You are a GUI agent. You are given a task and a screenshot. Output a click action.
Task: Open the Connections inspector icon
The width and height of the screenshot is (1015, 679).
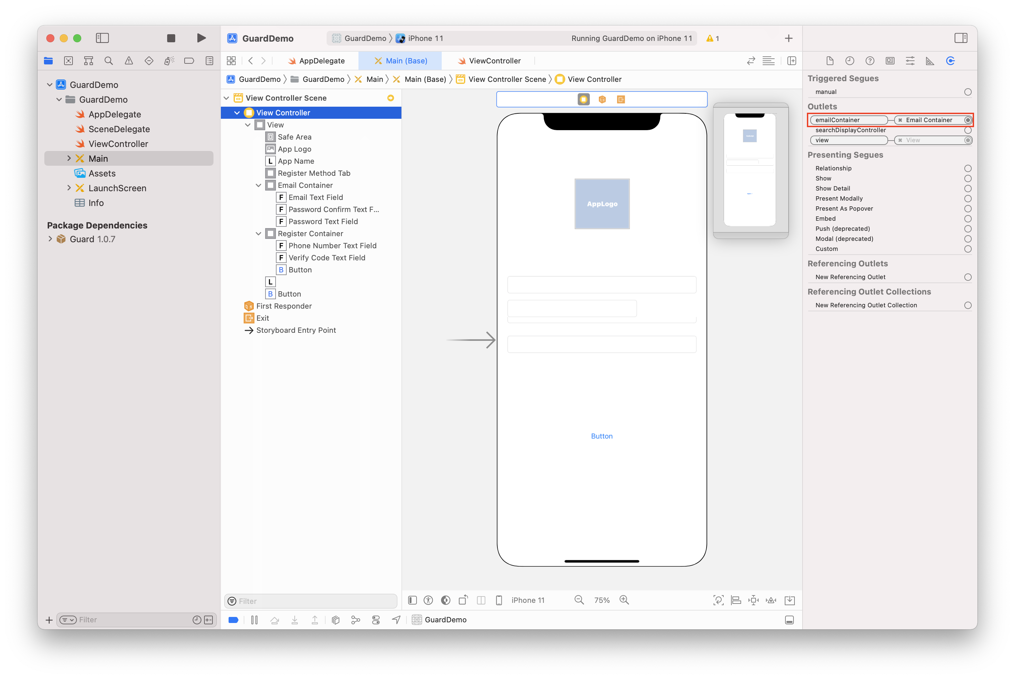[950, 61]
